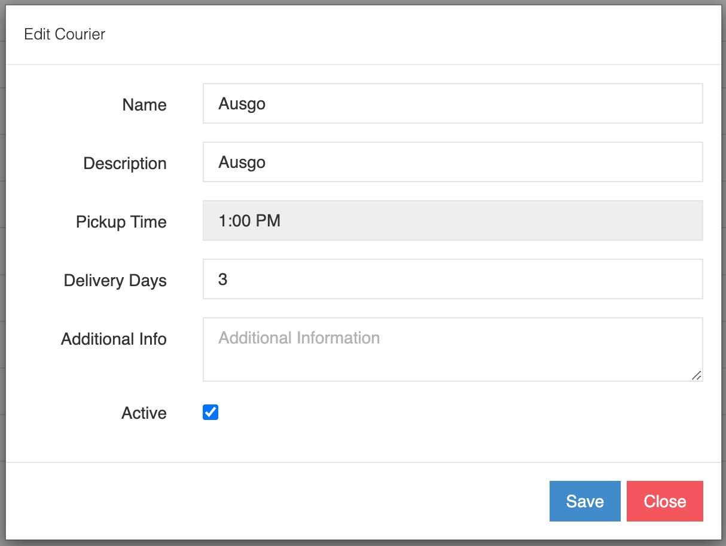The width and height of the screenshot is (726, 546).
Task: Uncheck the Active checkbox
Action: coord(211,412)
